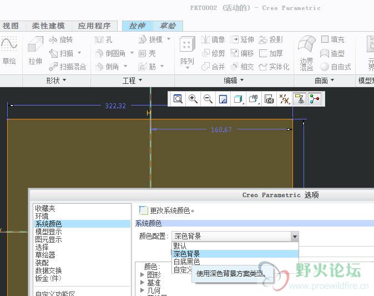
Task: Switch to the Extrude (拉伸) tab
Action: coord(137,26)
